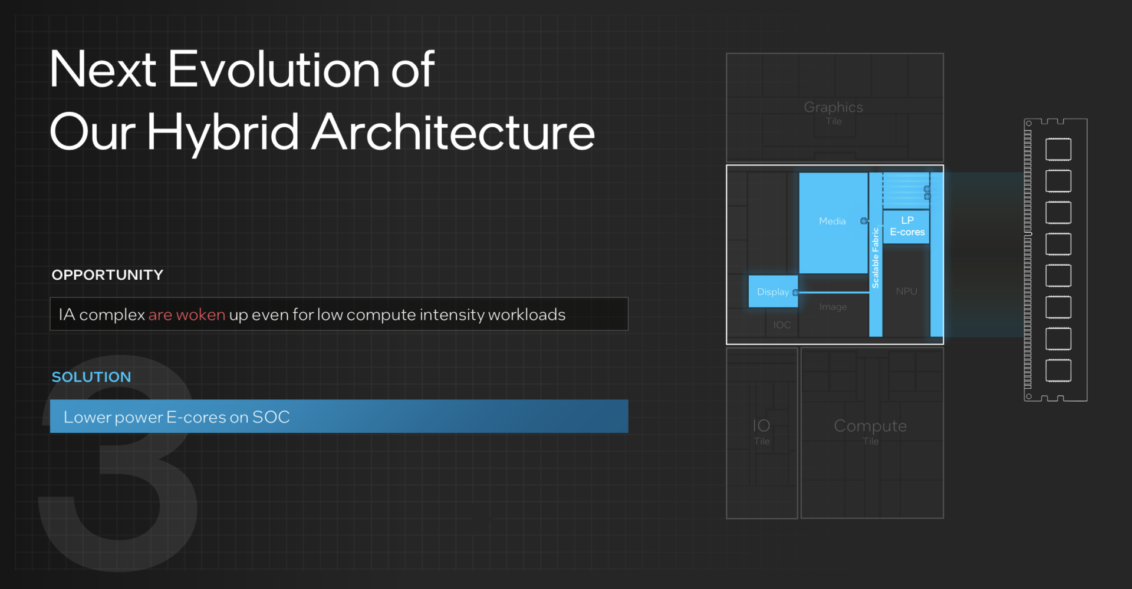Select the Media block in SOC tile
The image size is (1132, 589).
(x=833, y=223)
